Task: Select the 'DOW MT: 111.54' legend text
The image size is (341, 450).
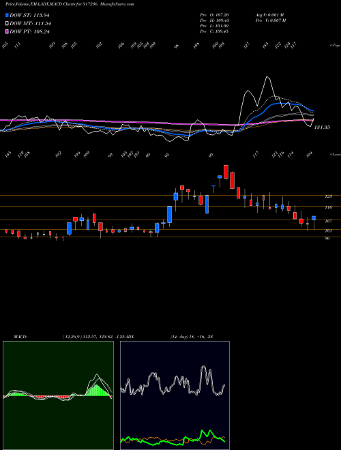Action: tap(30, 24)
